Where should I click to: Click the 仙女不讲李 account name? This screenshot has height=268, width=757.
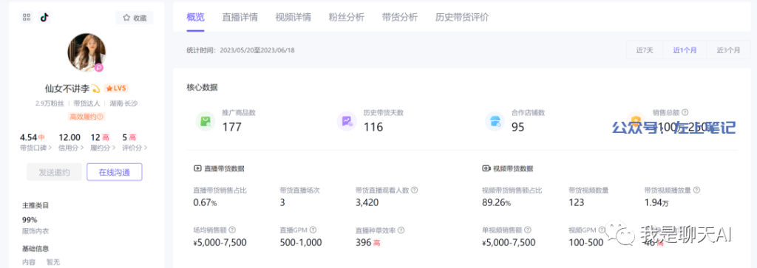[x=67, y=88]
